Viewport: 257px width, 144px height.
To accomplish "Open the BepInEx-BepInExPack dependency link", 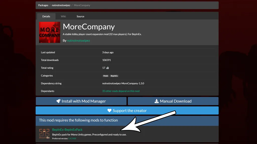I will coord(67,130).
